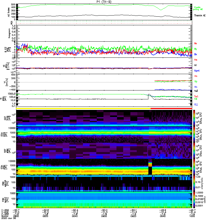This screenshot has width=208, height=222.
Task: Click the "0920" time axis label
Action: [133, 216]
